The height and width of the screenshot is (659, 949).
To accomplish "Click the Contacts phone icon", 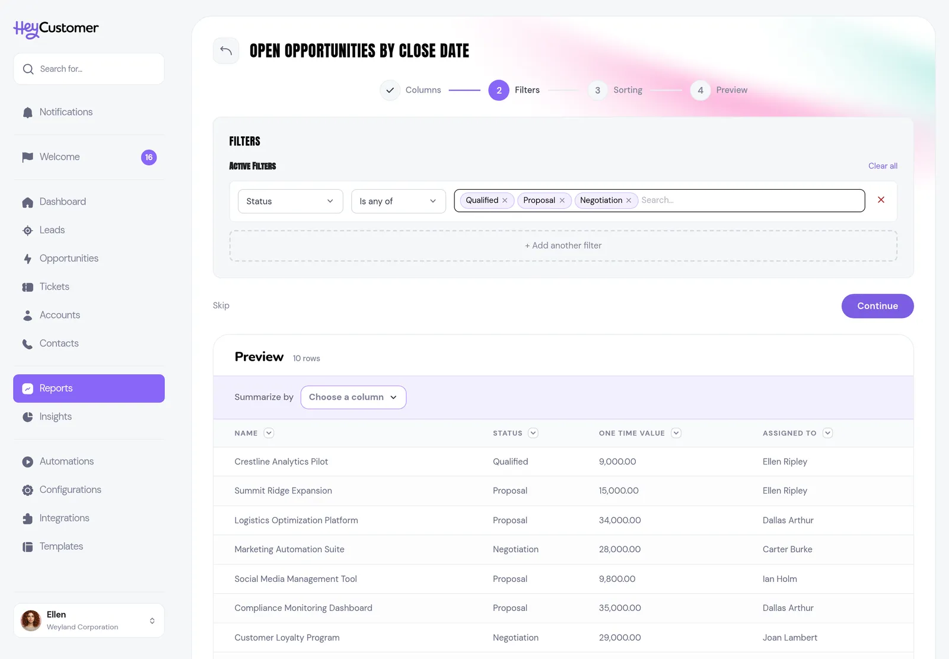I will pyautogui.click(x=27, y=344).
